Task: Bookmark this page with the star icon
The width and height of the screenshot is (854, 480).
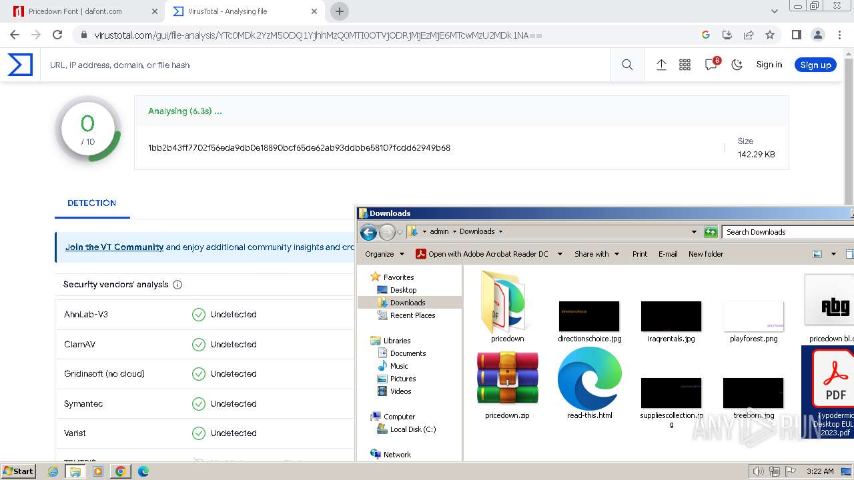Action: pos(770,35)
